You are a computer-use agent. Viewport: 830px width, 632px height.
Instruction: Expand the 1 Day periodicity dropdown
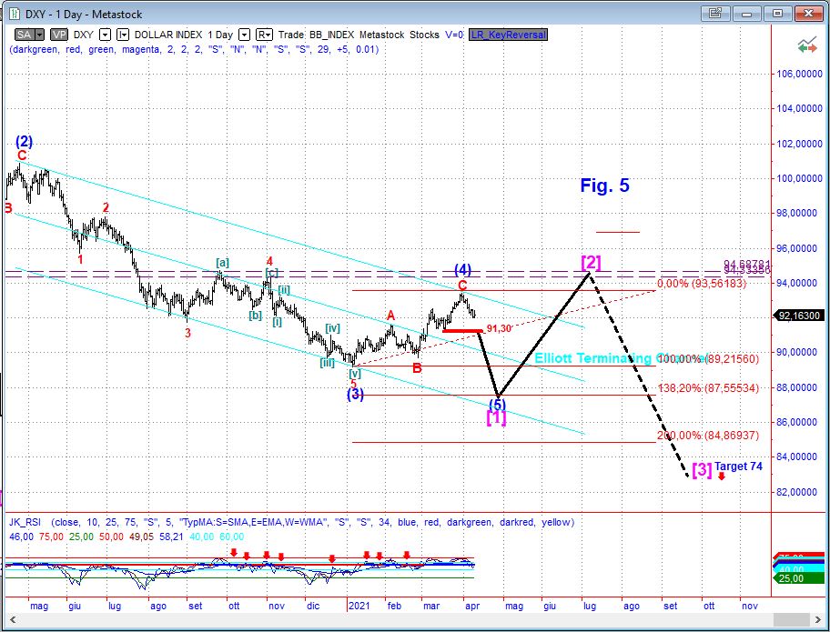click(243, 35)
